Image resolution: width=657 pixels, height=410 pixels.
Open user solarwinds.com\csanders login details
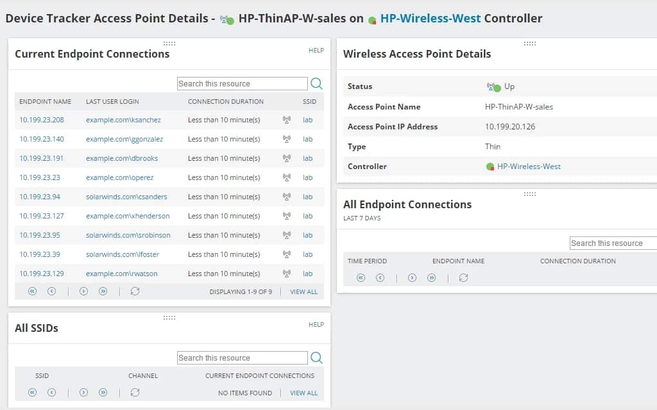pos(127,197)
